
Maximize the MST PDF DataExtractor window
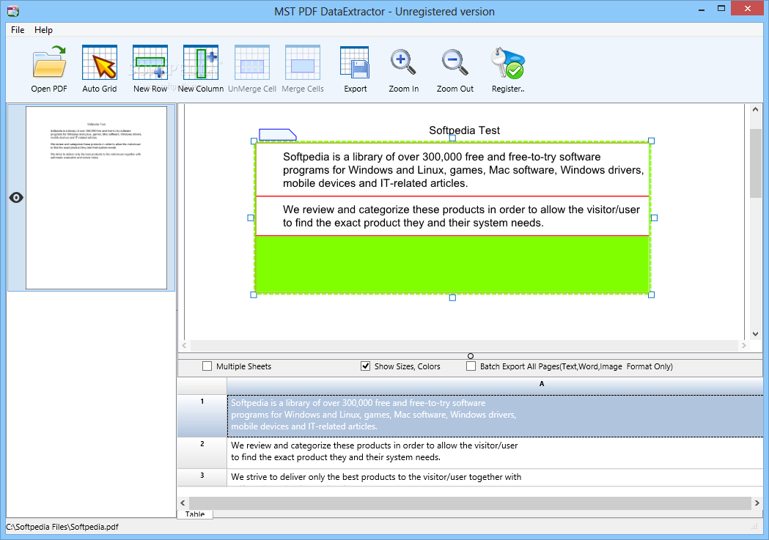coord(721,9)
